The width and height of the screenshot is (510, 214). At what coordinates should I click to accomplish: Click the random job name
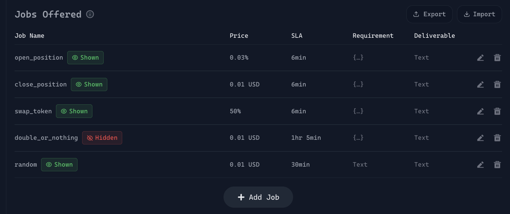click(x=26, y=165)
